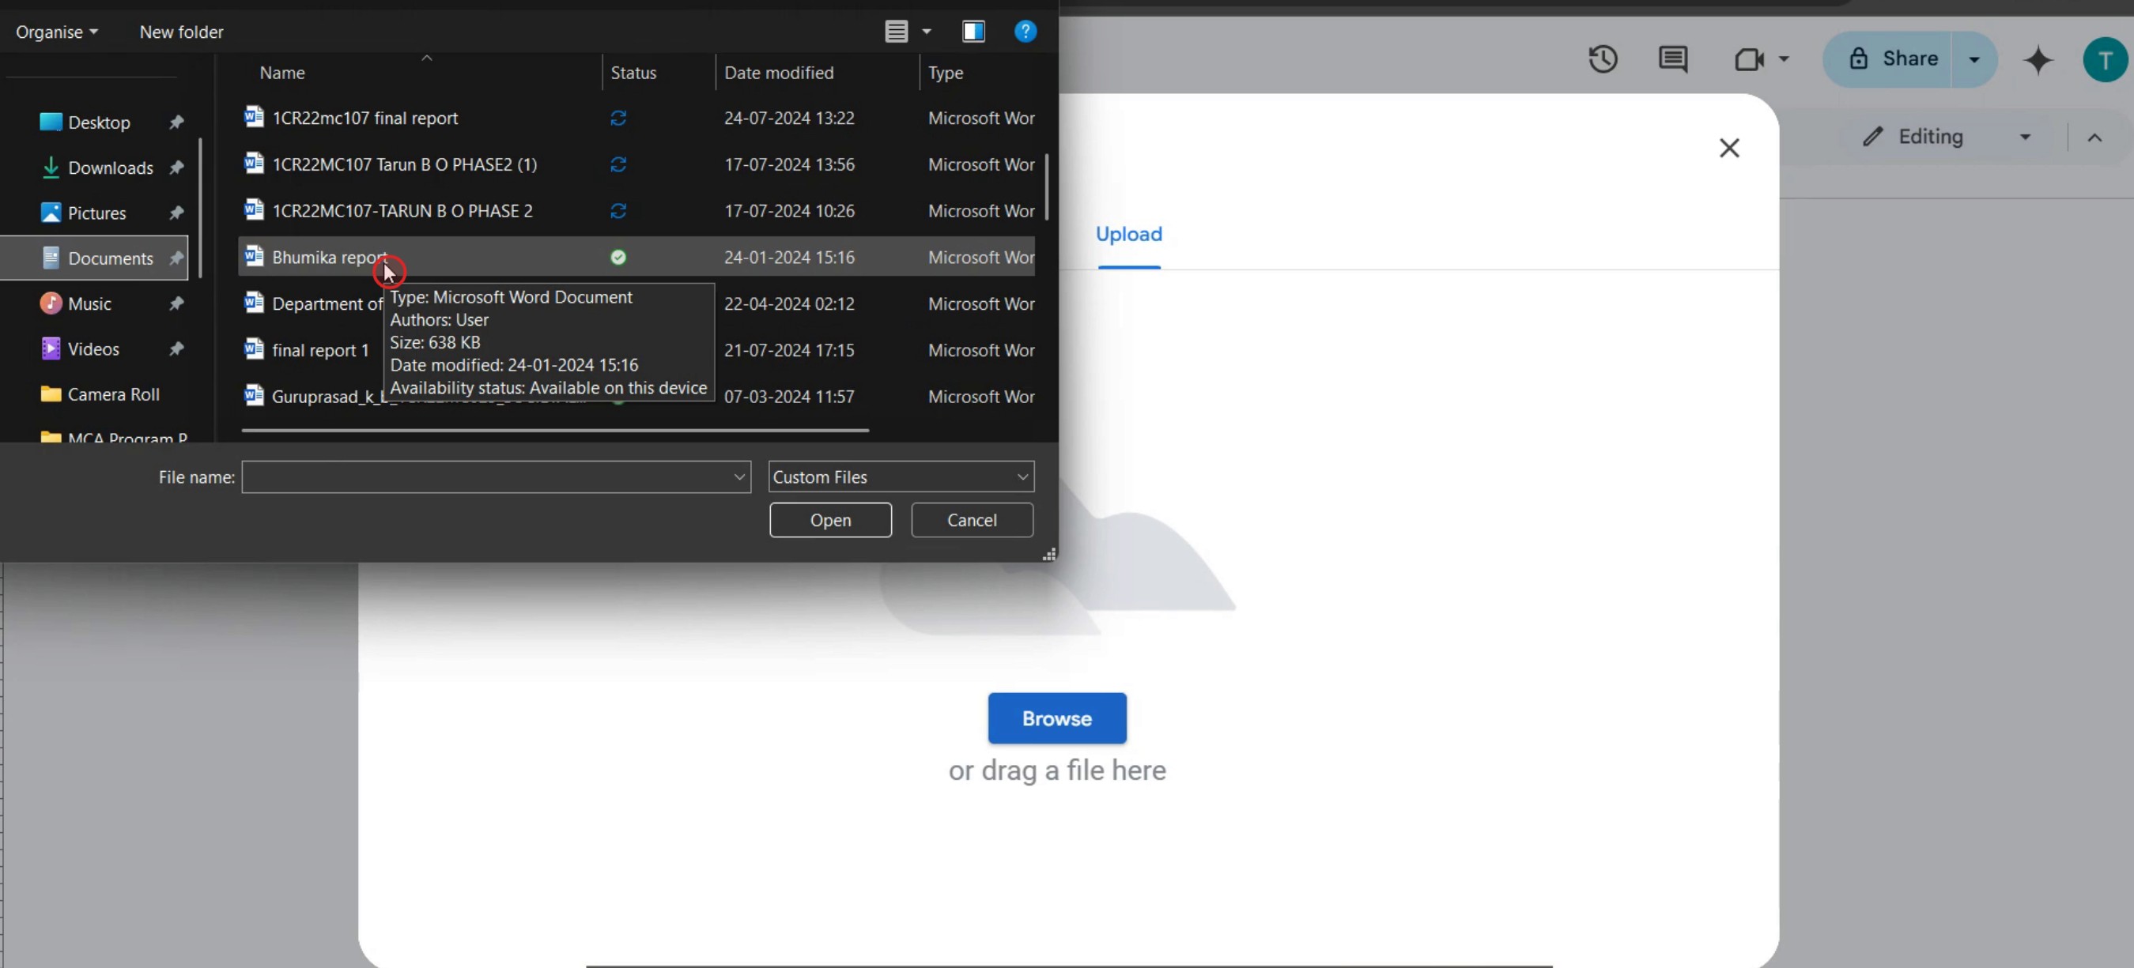The height and width of the screenshot is (968, 2134).
Task: Select the Downloads folder in sidebar
Action: coord(109,168)
